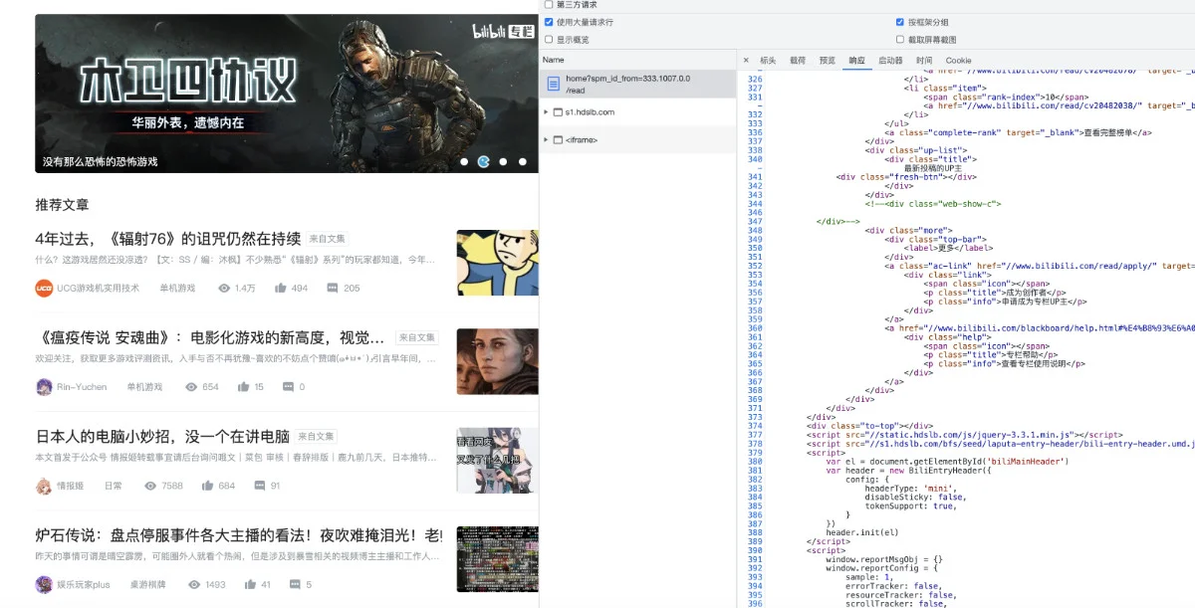Uncheck 使用大量请求行 checkbox

(549, 22)
